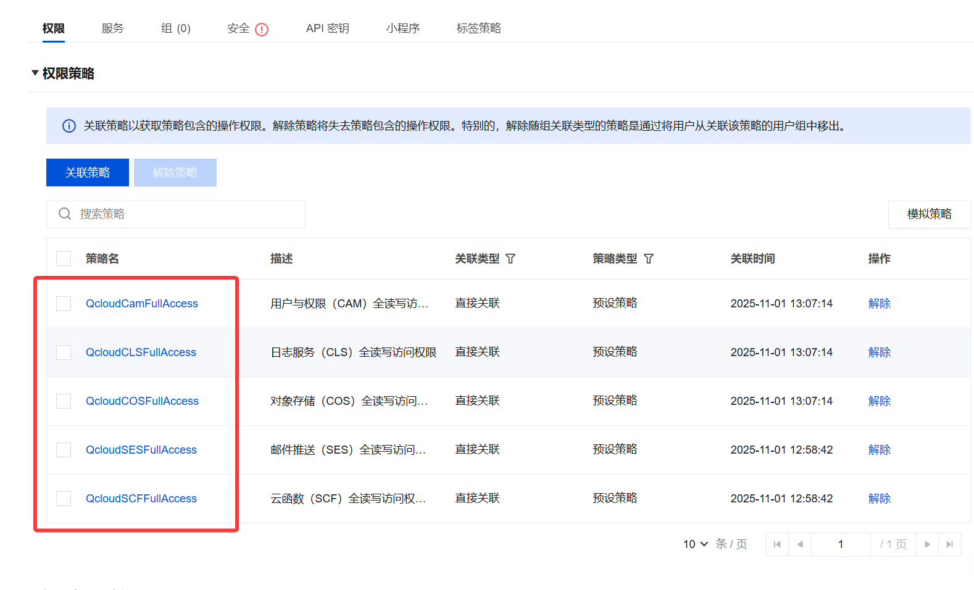Go to the first page arrow
The image size is (974, 590).
click(x=777, y=544)
